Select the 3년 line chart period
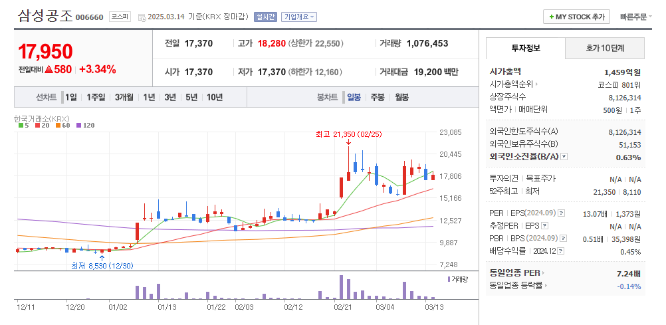666x325 pixels. pyautogui.click(x=170, y=97)
